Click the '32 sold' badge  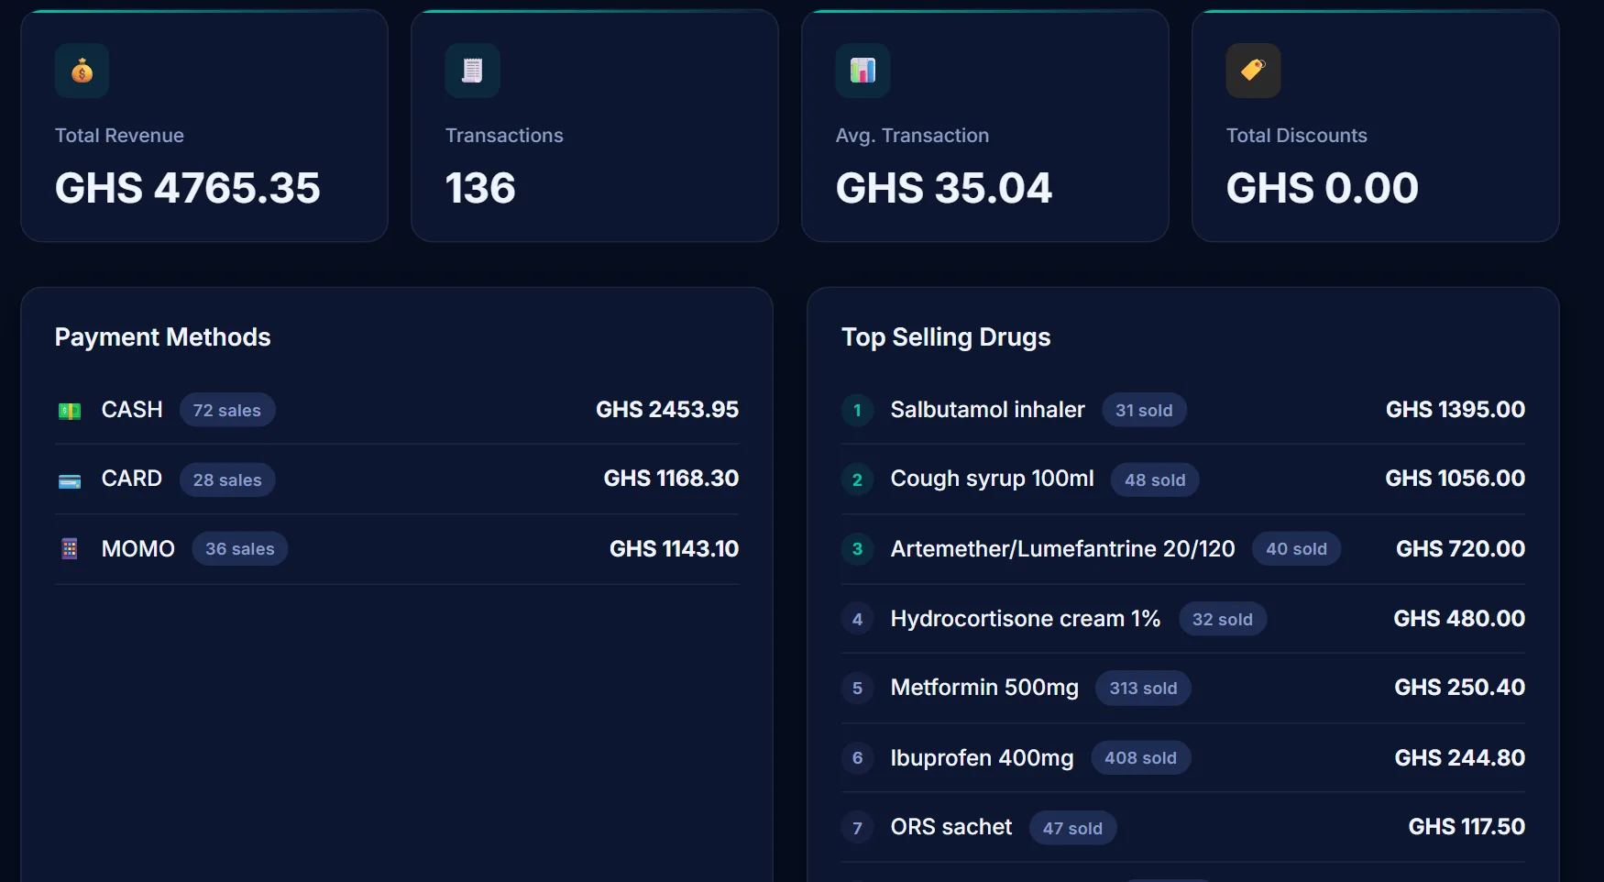point(1223,619)
